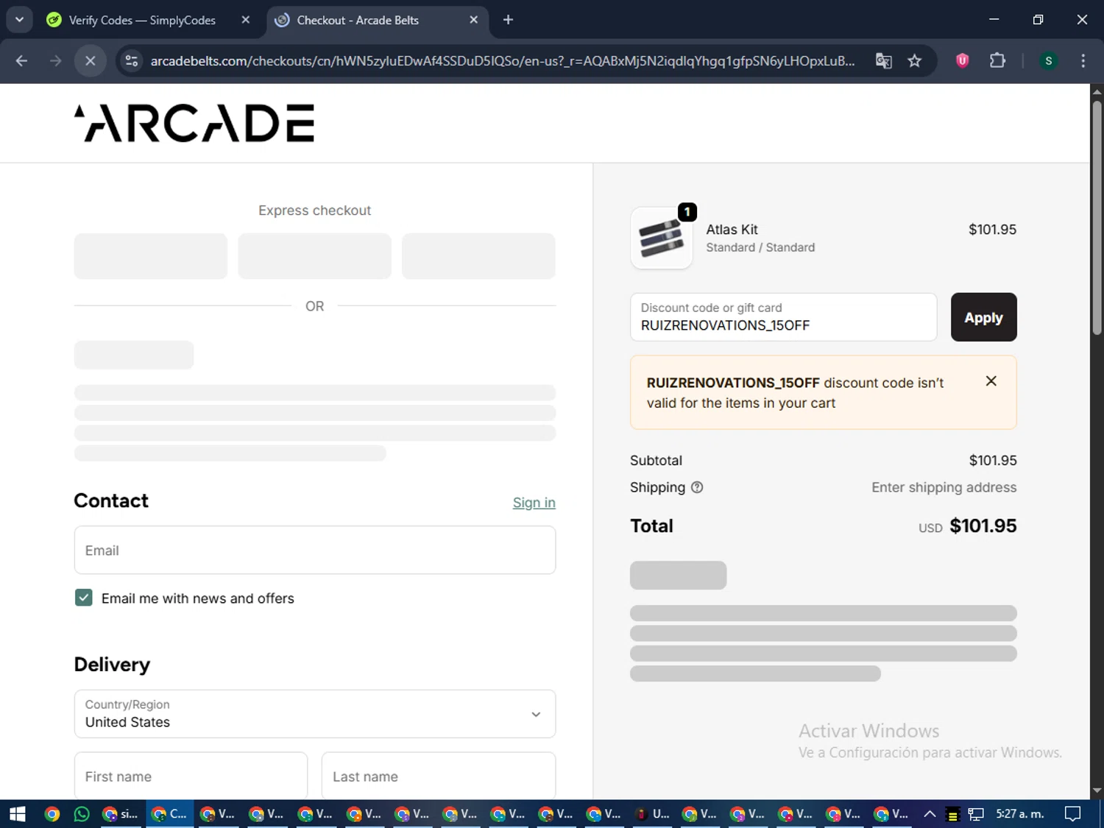Switch to the 'C...' Chrome taskbar window
Viewport: 1104px width, 828px height.
tap(169, 814)
